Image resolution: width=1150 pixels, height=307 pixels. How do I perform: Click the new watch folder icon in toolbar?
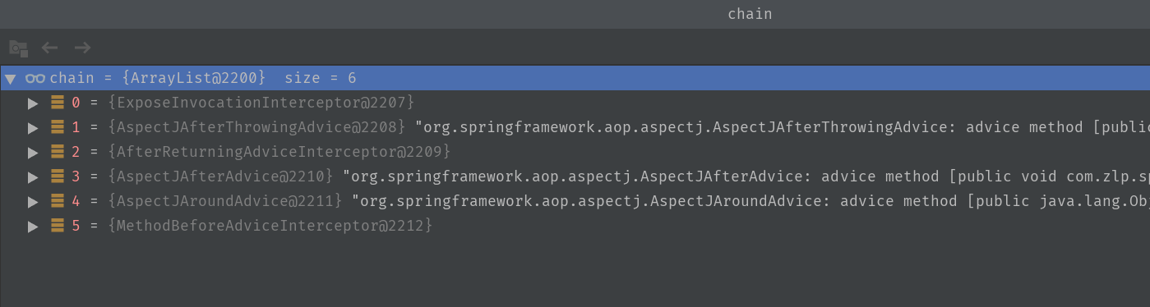18,48
